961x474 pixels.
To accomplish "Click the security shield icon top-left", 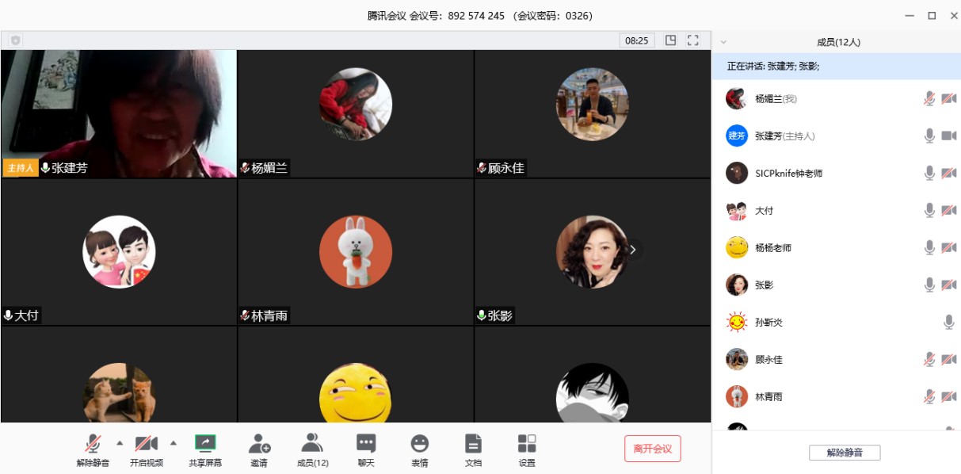I will (15, 40).
